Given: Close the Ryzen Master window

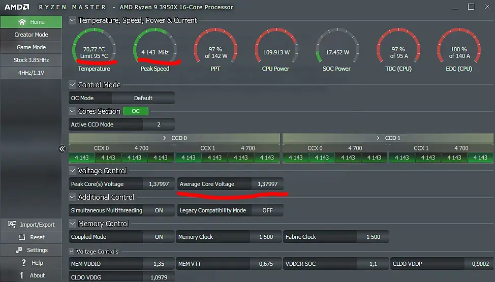Looking at the screenshot, I should [487, 7].
